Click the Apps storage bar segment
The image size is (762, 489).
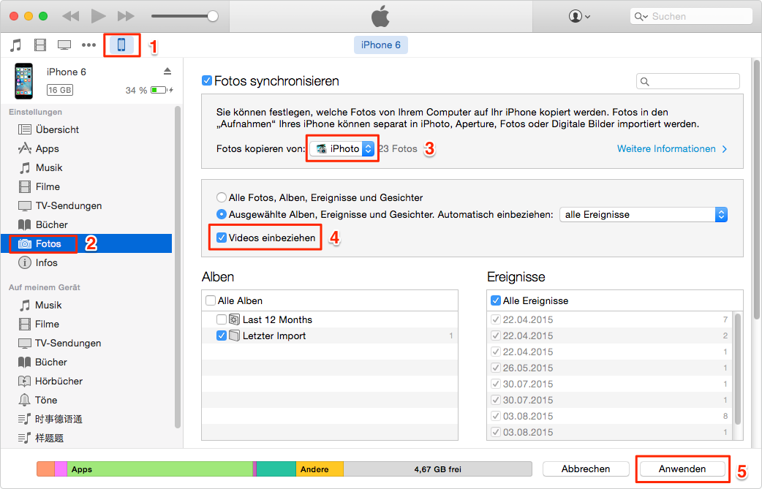tap(160, 469)
